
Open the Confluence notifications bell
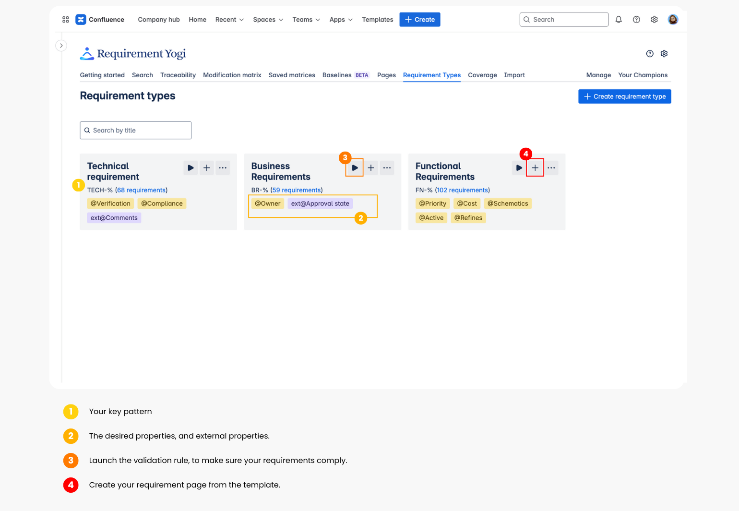pos(619,20)
